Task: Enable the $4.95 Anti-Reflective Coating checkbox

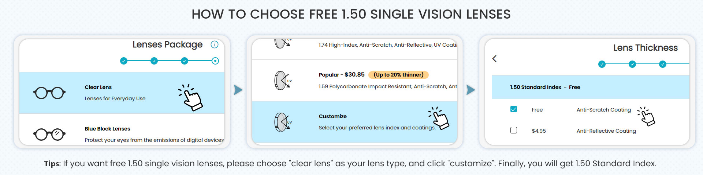Action: point(514,131)
